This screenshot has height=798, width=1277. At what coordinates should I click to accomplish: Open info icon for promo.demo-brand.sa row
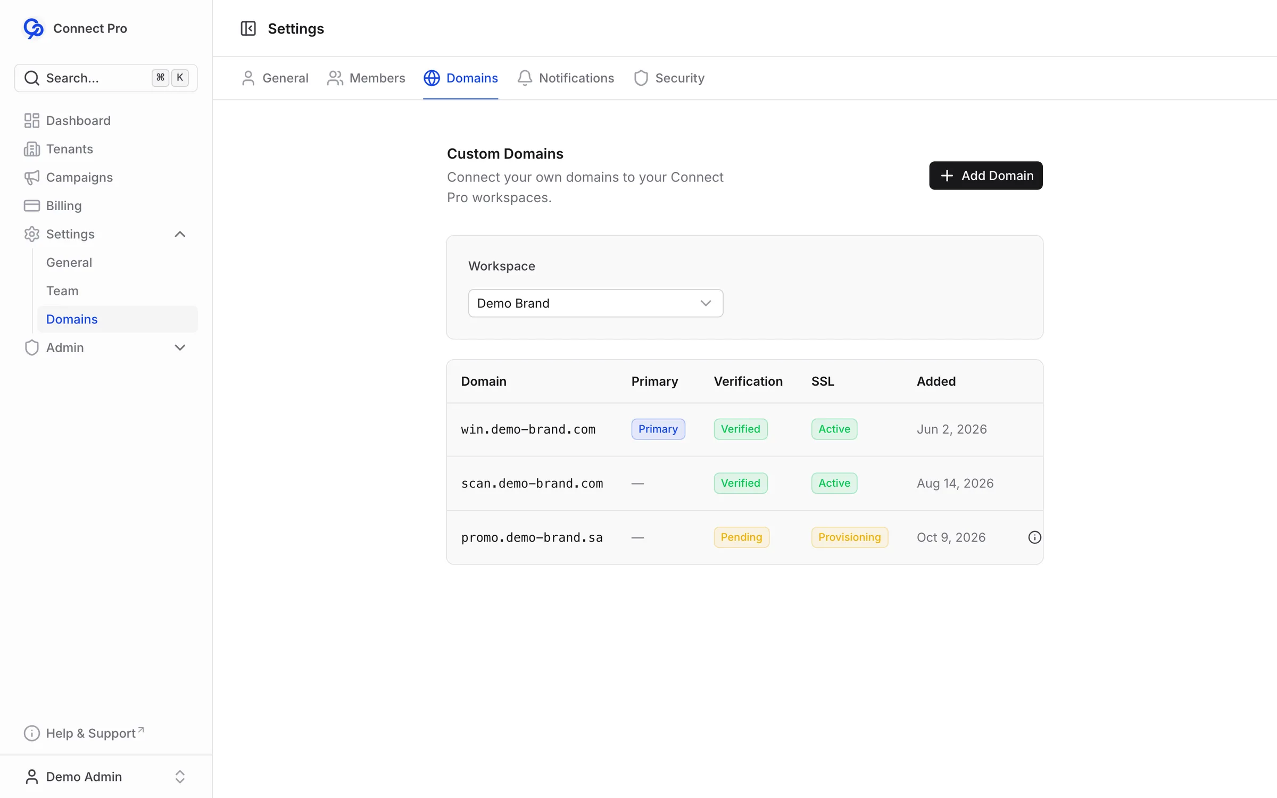(x=1034, y=537)
